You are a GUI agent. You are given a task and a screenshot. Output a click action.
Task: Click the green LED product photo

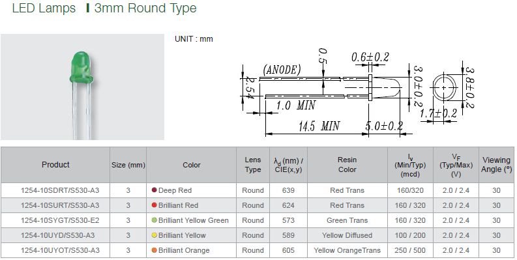(x=82, y=87)
